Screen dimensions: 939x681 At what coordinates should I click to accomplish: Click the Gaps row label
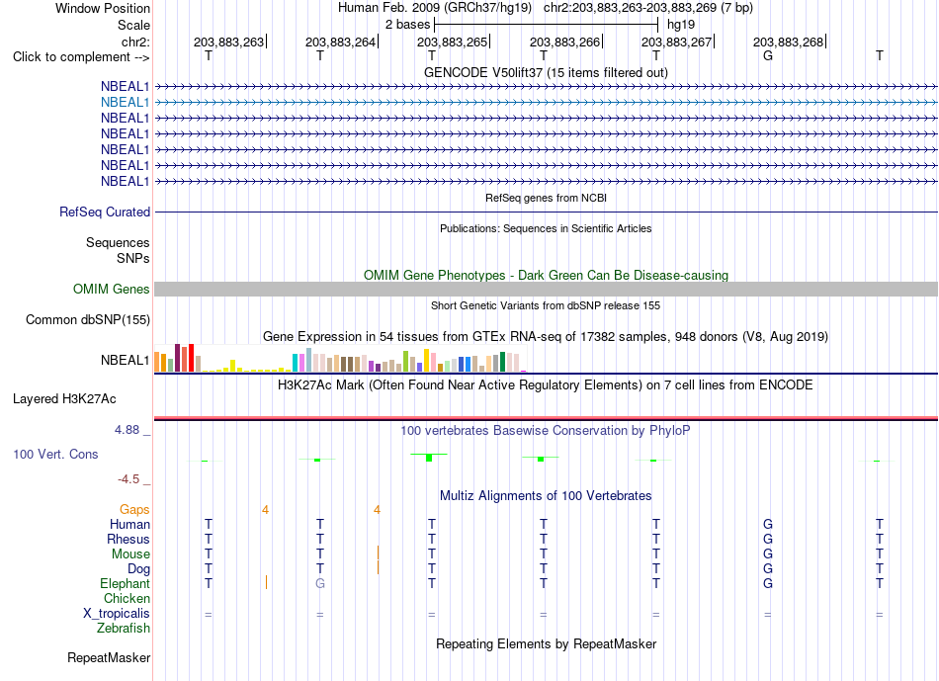click(x=134, y=510)
